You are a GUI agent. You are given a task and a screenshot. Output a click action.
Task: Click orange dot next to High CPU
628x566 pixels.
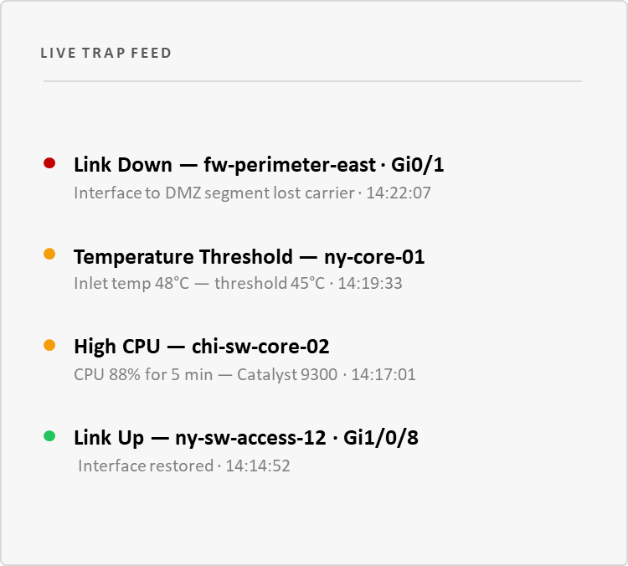click(x=49, y=344)
